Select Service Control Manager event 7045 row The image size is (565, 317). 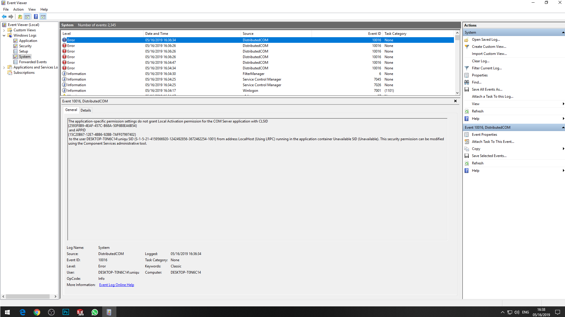[257, 79]
